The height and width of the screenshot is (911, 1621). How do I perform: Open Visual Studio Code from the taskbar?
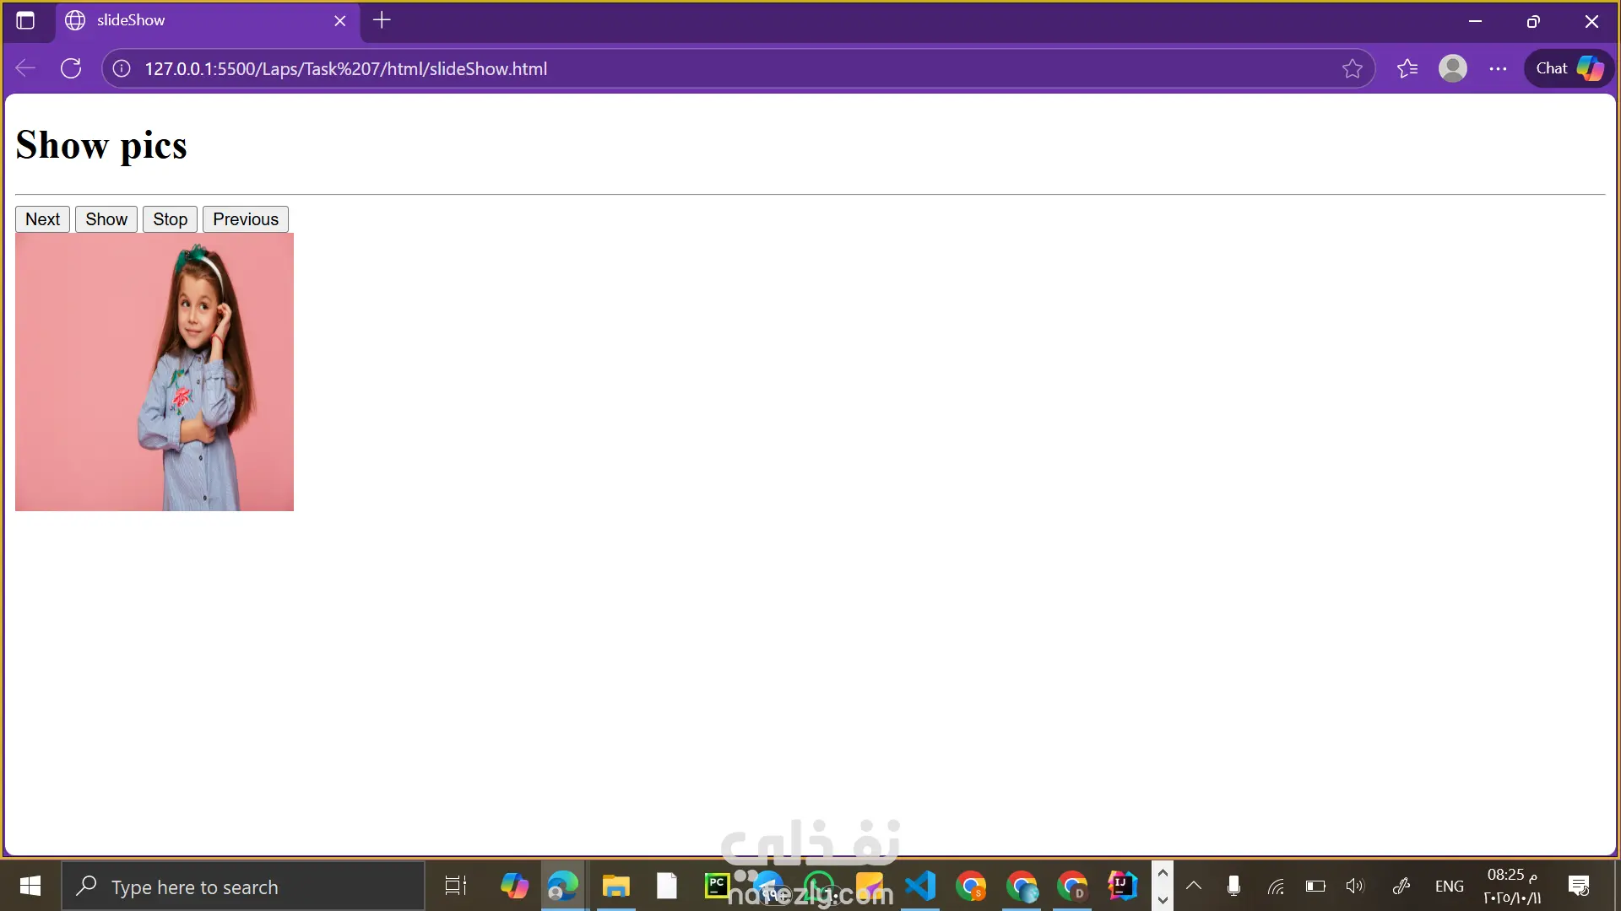tap(920, 886)
